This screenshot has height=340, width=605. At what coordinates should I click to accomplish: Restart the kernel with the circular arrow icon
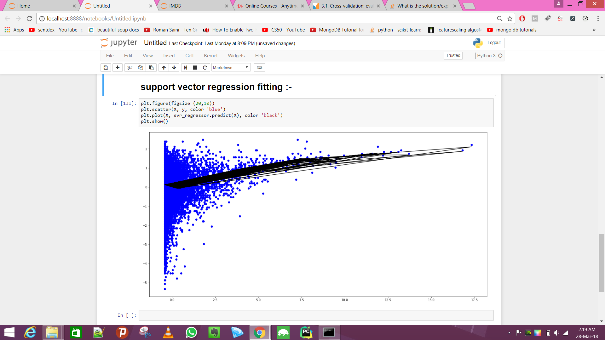pyautogui.click(x=205, y=68)
